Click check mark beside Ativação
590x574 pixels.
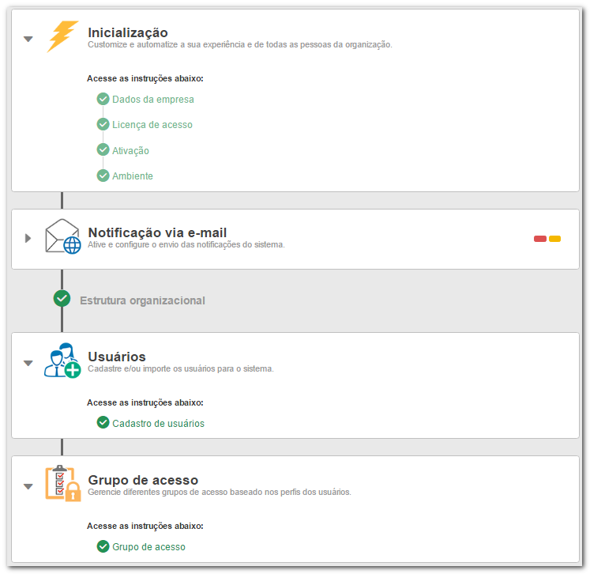(x=103, y=149)
